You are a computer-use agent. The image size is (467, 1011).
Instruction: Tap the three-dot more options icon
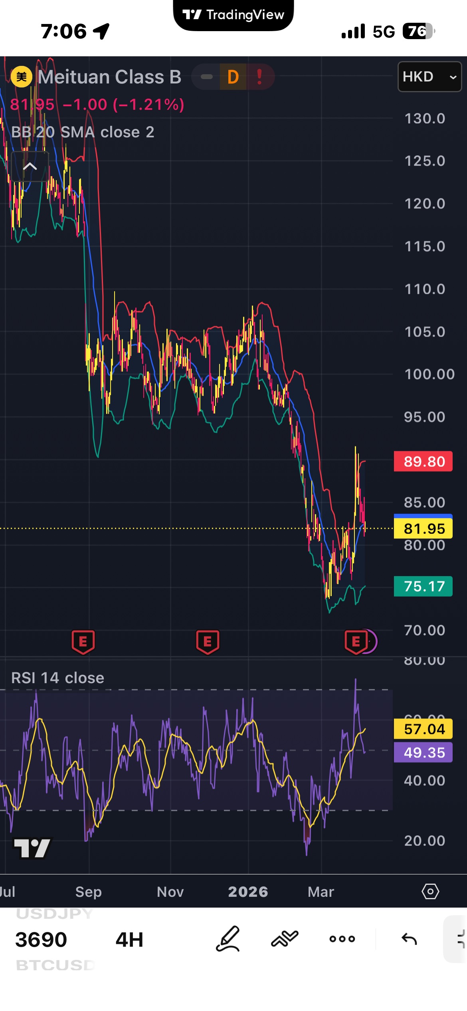click(x=342, y=939)
